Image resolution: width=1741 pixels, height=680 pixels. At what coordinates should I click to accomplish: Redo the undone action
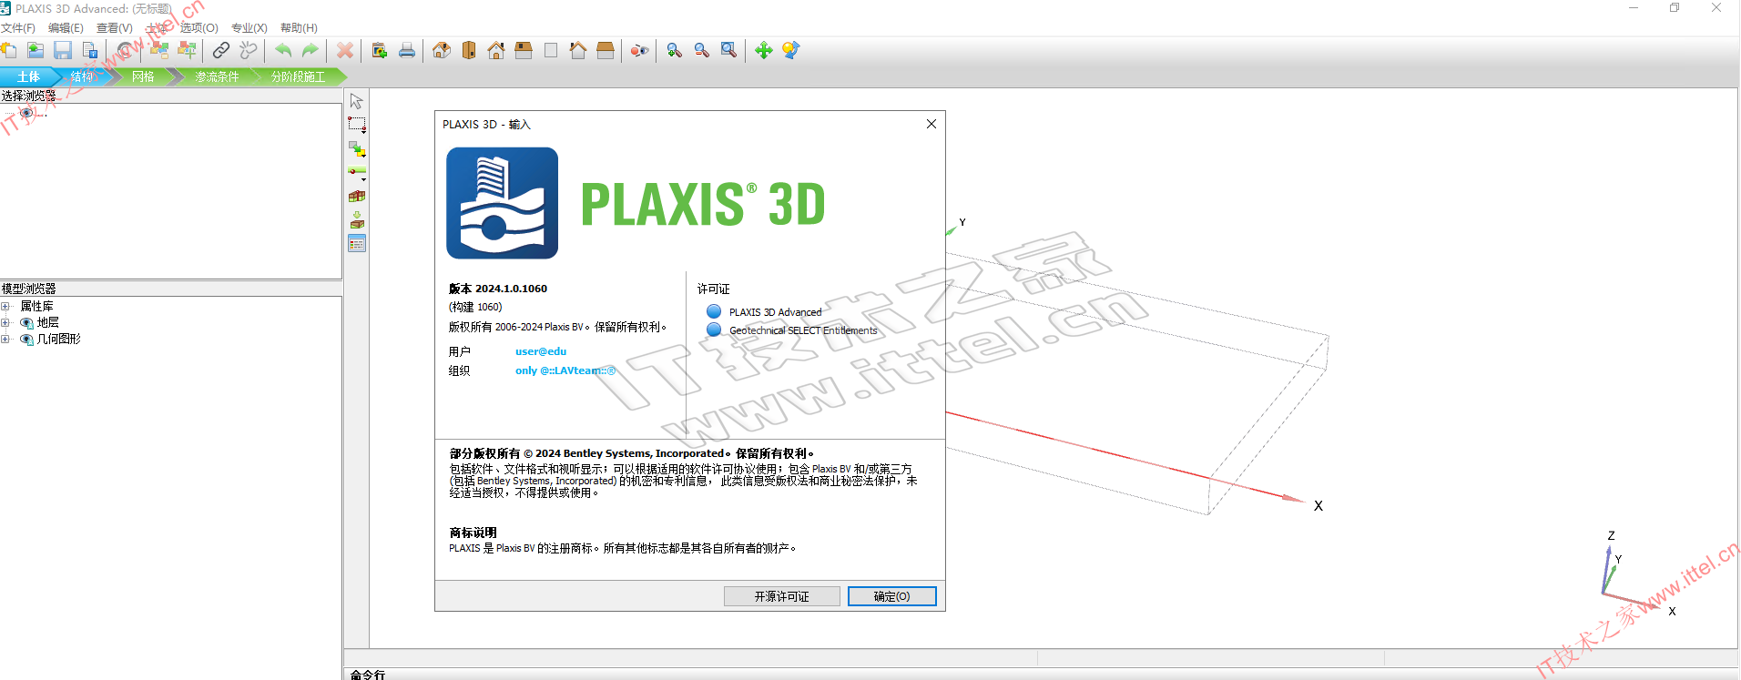point(311,50)
